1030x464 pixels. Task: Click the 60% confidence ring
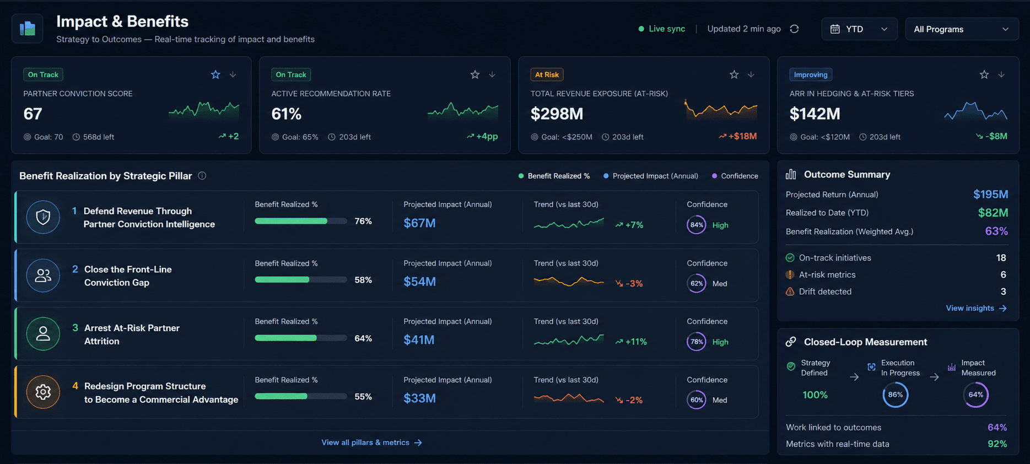(x=697, y=400)
